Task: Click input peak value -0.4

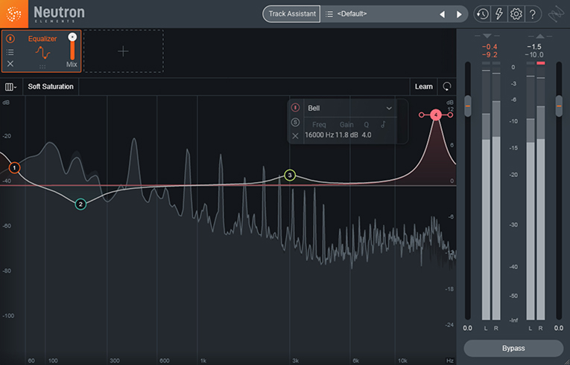Action: coord(490,47)
